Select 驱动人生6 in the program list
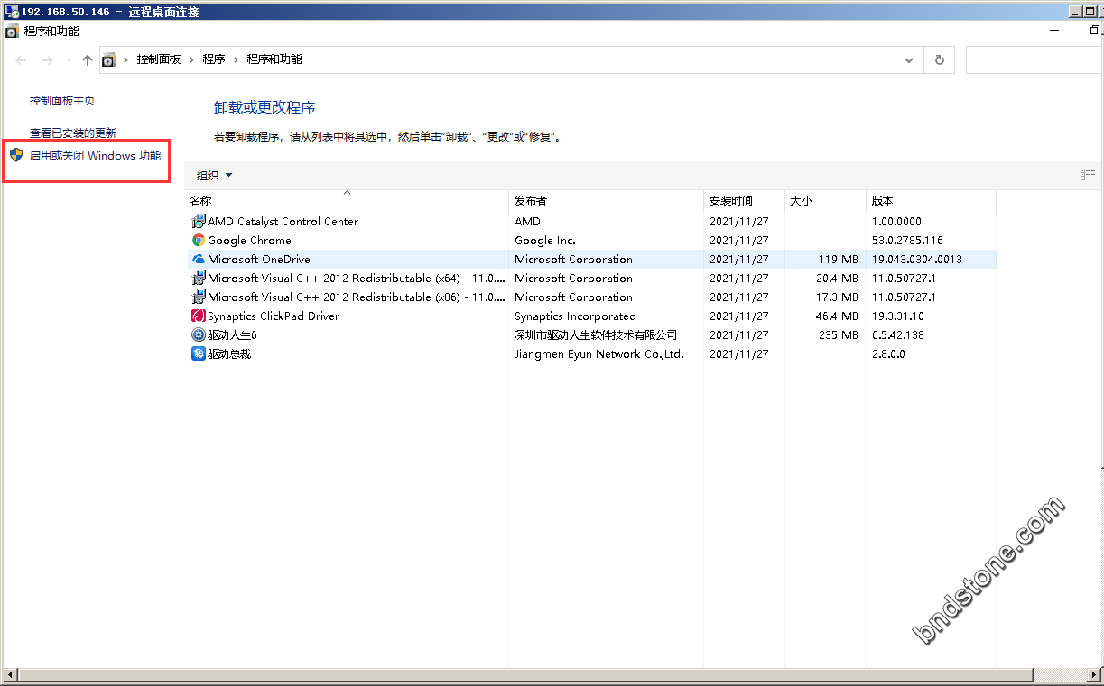The image size is (1104, 686). pos(590,334)
